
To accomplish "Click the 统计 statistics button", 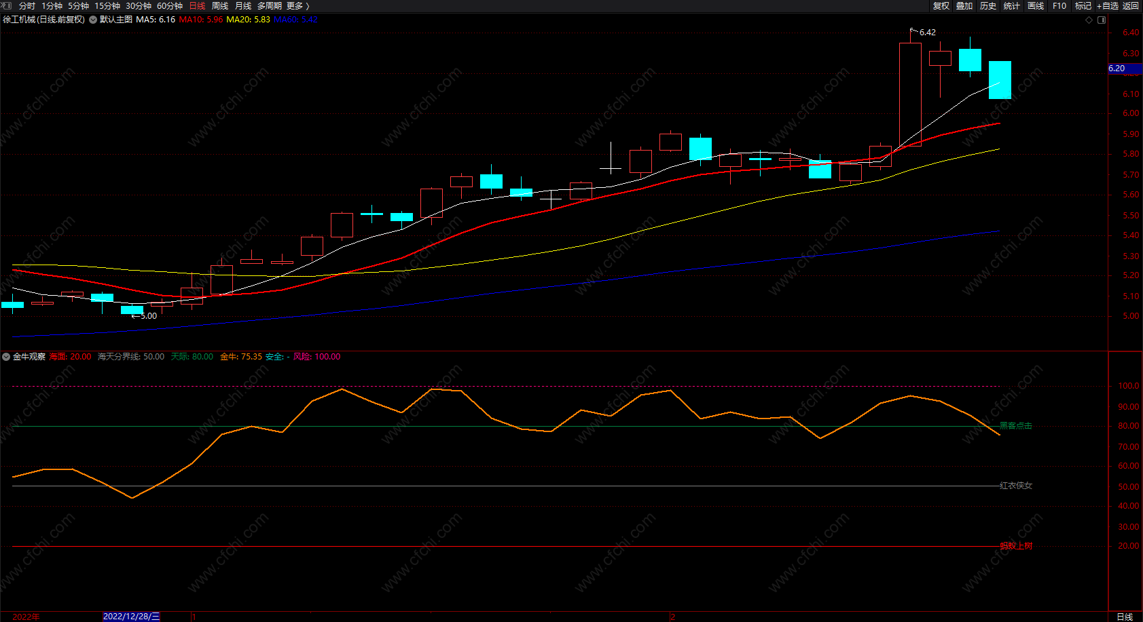I will click(1012, 6).
